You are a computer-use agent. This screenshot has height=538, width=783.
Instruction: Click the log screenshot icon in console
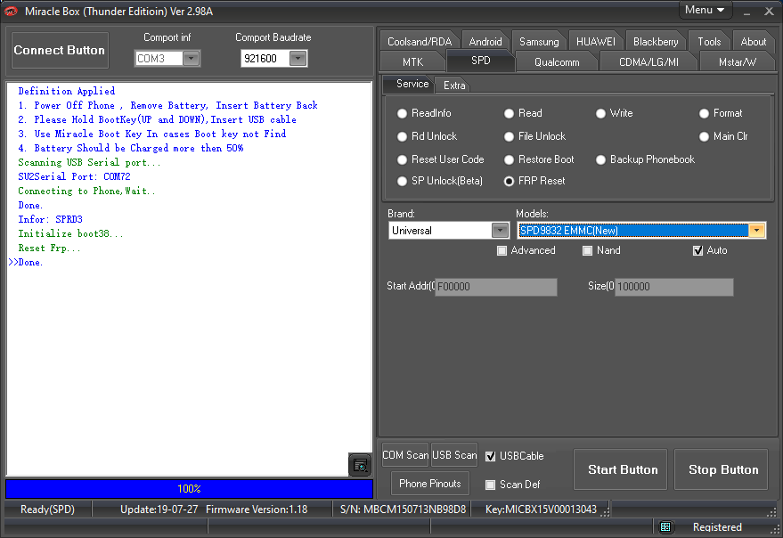pyautogui.click(x=360, y=465)
